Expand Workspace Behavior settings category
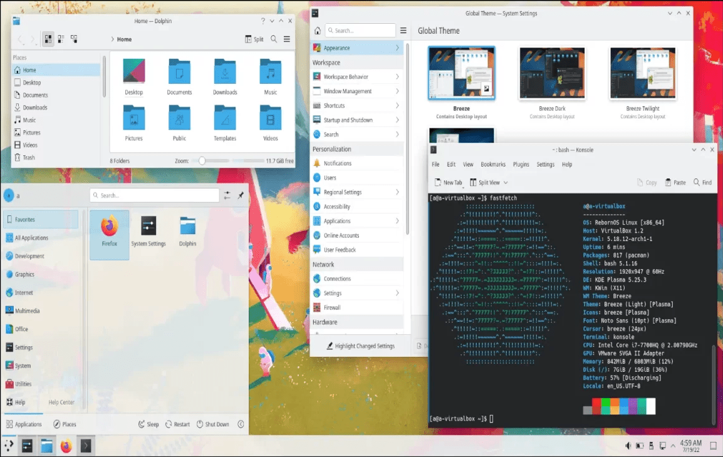The height and width of the screenshot is (457, 723). click(x=356, y=77)
